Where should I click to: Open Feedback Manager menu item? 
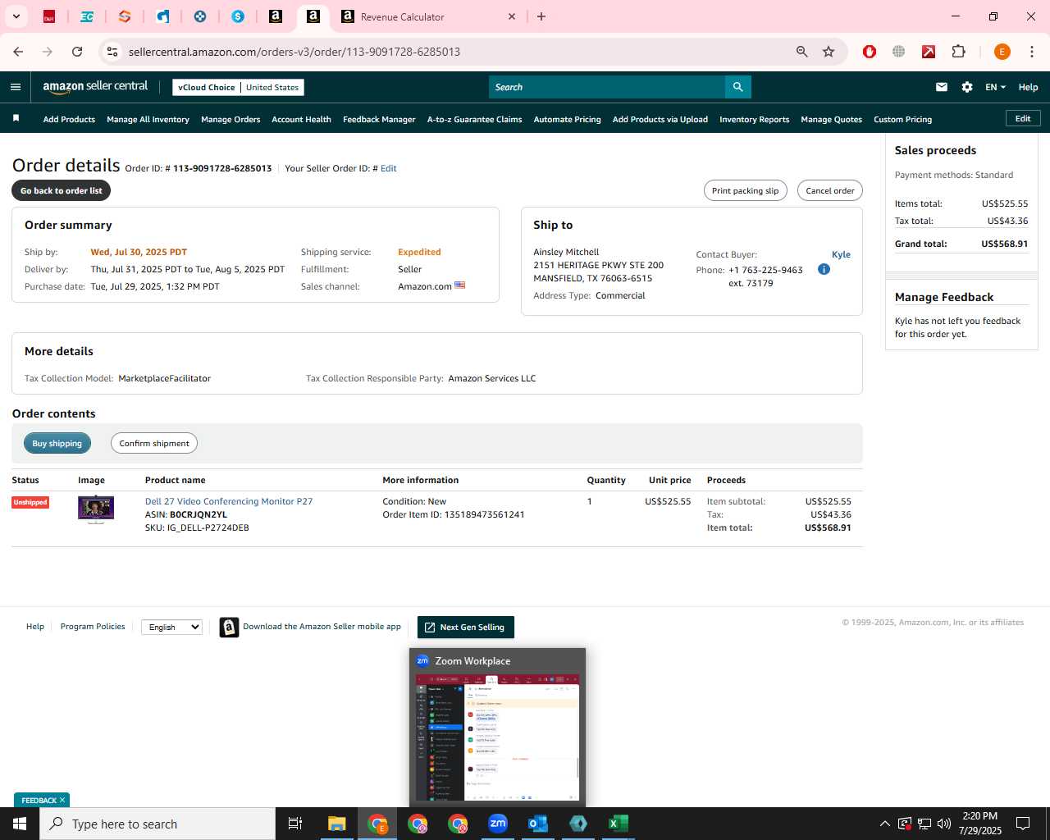pos(379,119)
